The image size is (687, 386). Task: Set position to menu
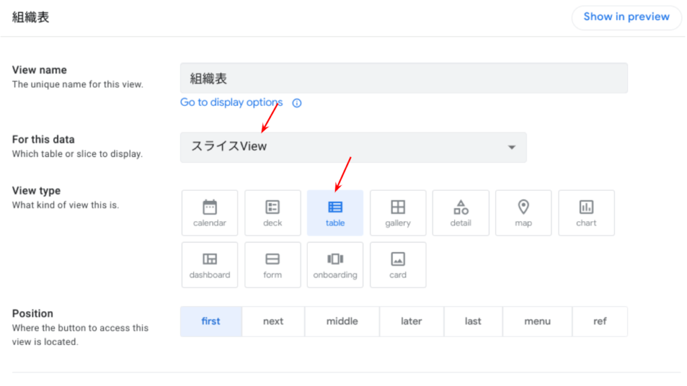click(537, 322)
